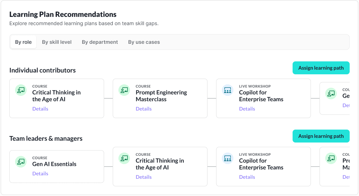Click live workshop icon in Team leaders row
Screen dimensions: 359x196
click(228, 158)
